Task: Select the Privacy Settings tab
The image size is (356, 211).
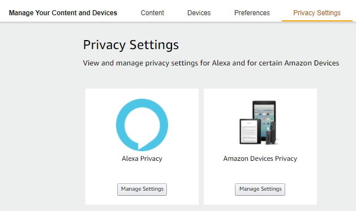Action: click(317, 12)
